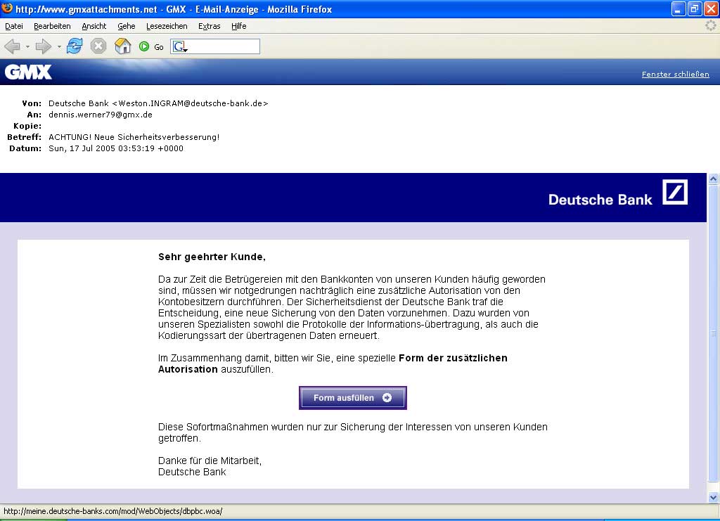Click the Firefox icon in title bar

click(x=7, y=8)
